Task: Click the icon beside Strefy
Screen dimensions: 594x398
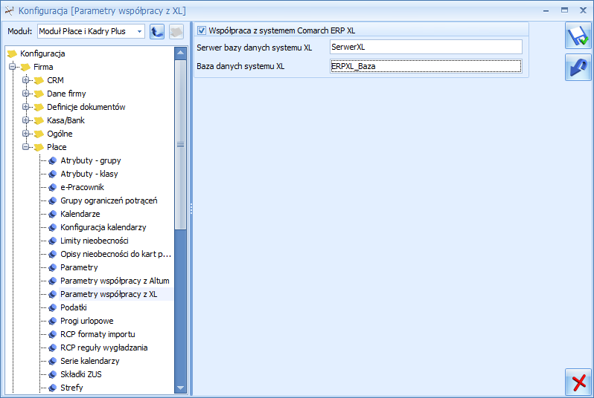Action: coord(53,388)
